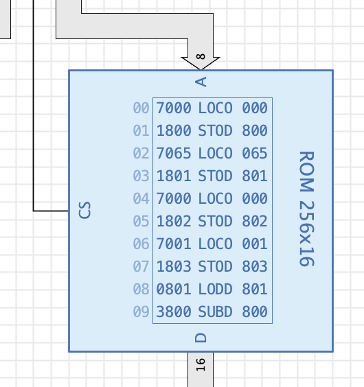Screen dimensions: 364x387
Task: Click address label 09 in ROM
Action: [x=141, y=312]
